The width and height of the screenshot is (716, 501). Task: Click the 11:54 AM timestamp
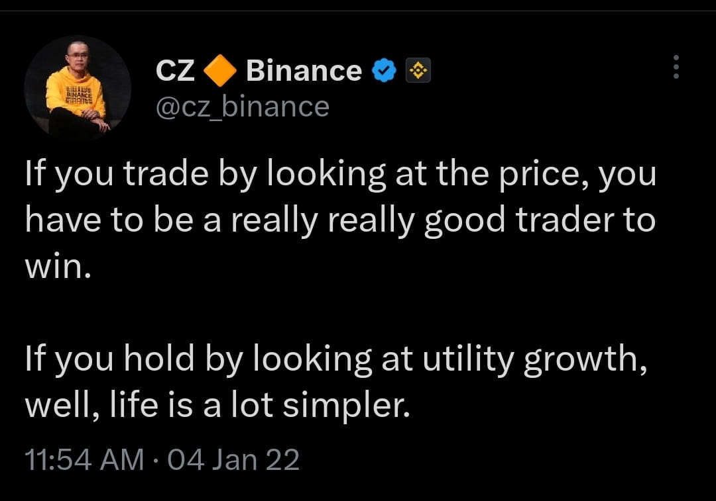(x=84, y=459)
